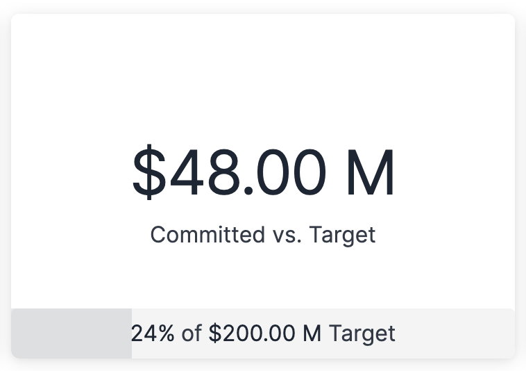
Task: Click the word Target in subtitle
Action: (x=342, y=235)
